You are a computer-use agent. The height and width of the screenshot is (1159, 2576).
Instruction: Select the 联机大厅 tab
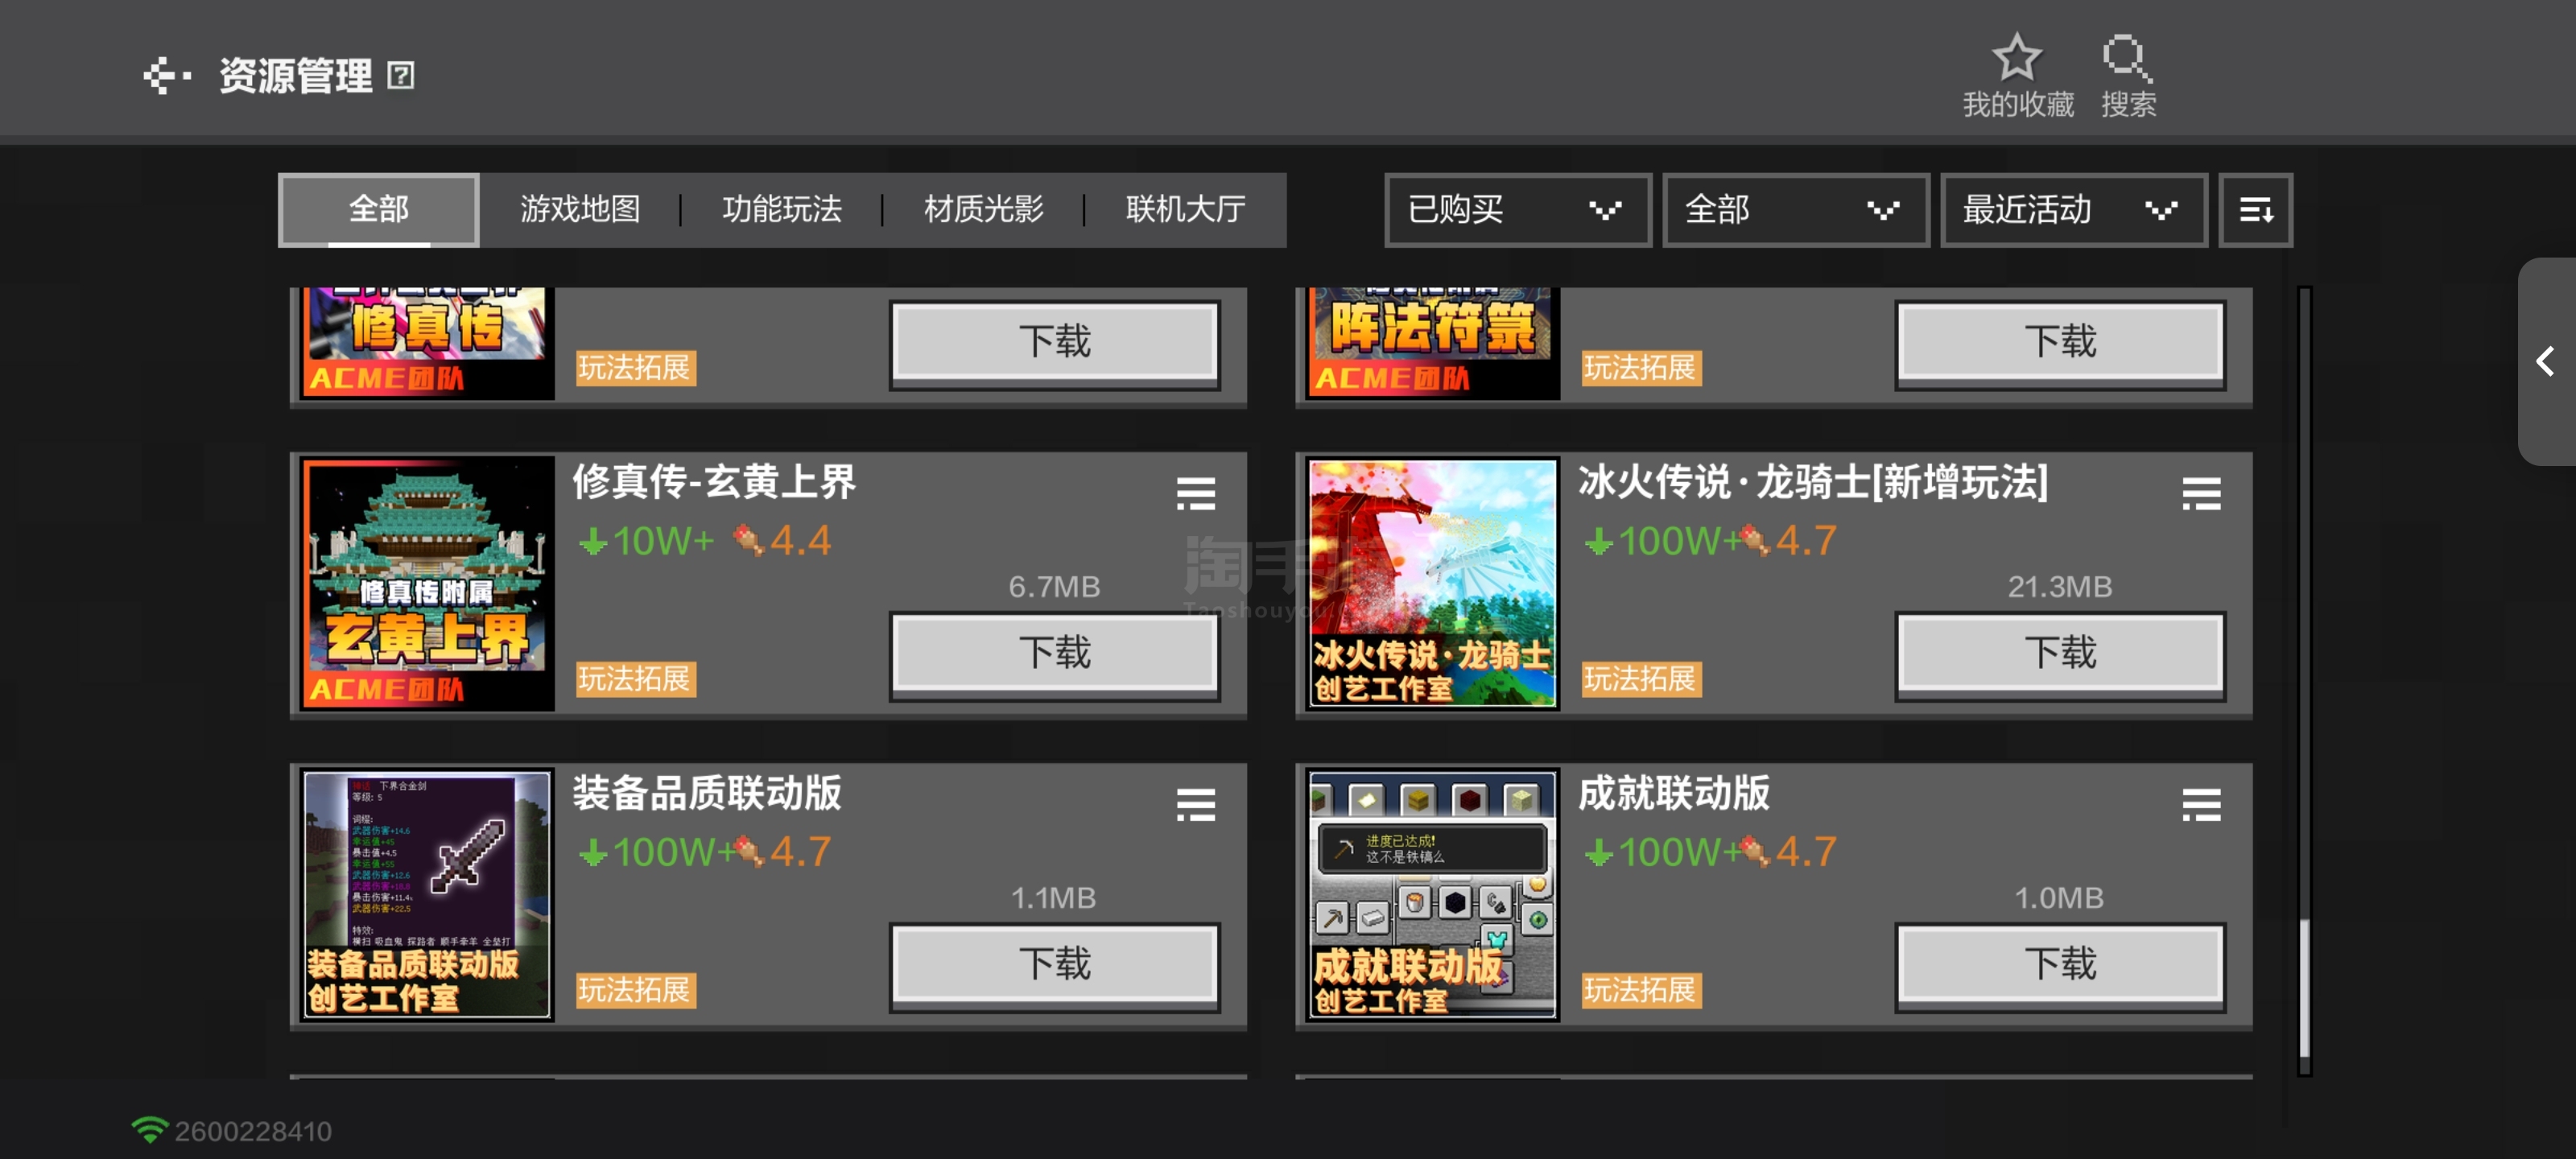point(1185,210)
